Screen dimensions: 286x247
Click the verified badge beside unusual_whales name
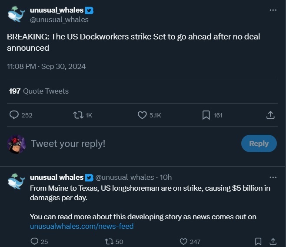(x=90, y=10)
